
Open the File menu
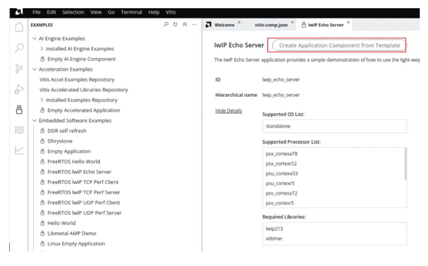36,12
